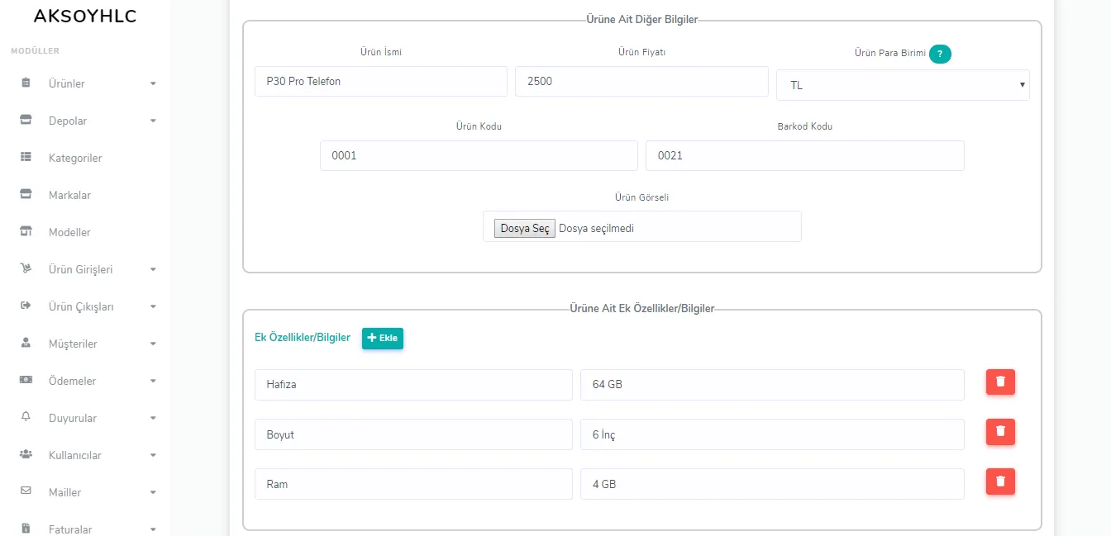Click the Ürün Fiyatı field showing 2500

click(x=641, y=82)
